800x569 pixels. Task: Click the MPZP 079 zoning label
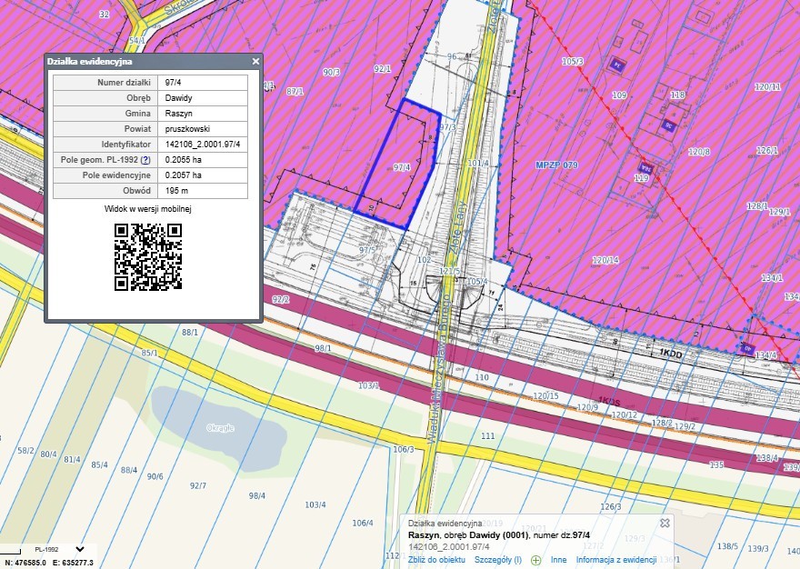click(557, 165)
